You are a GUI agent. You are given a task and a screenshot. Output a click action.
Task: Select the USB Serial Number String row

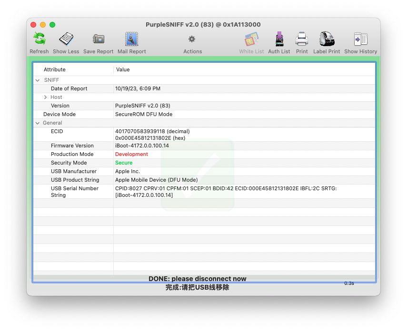click(x=204, y=192)
